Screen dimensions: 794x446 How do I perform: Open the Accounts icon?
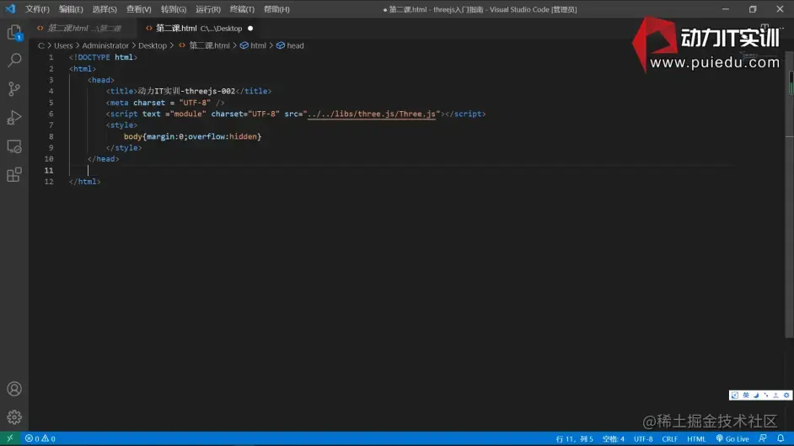14,388
